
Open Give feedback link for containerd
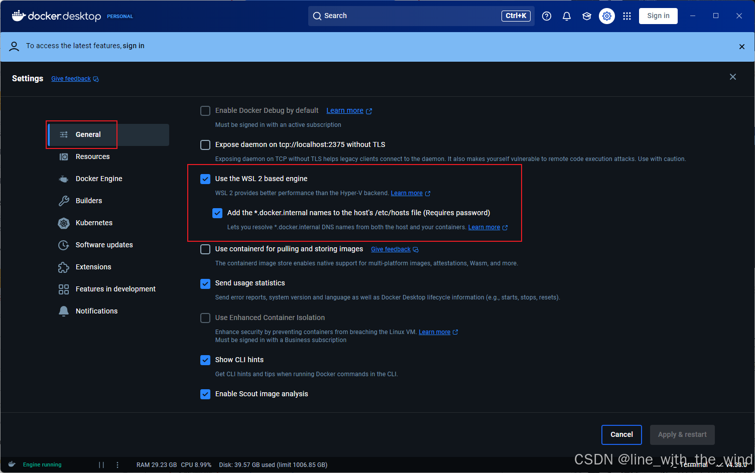point(391,249)
